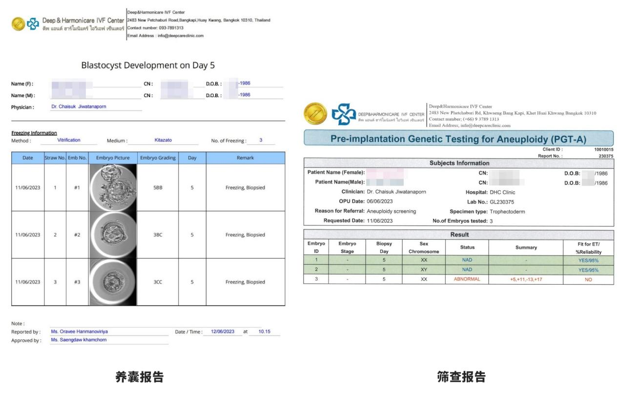Click the 10.15 time field
The width and height of the screenshot is (619, 401).
(x=264, y=332)
